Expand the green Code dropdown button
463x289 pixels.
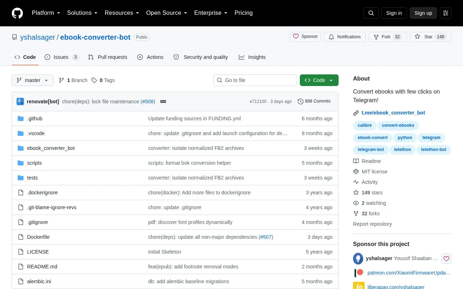[319, 80]
